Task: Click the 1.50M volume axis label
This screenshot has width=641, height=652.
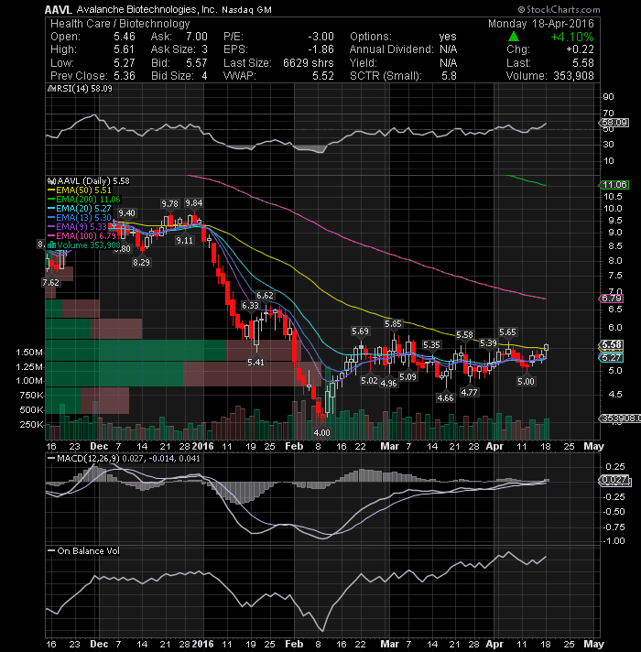Action: coord(29,353)
